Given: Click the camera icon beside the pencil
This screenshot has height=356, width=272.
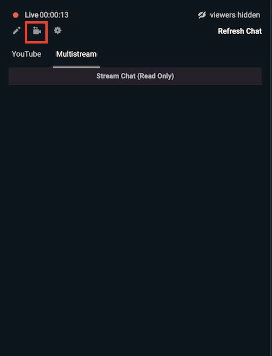Looking at the screenshot, I should (x=37, y=31).
